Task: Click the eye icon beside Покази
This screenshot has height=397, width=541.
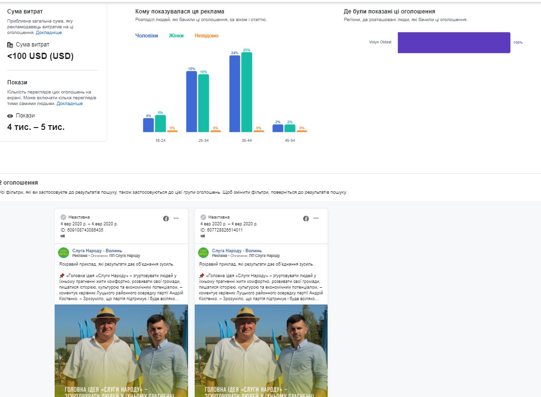Action: 10,116
